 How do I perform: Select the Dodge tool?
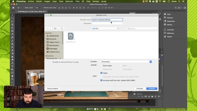pos(12,60)
